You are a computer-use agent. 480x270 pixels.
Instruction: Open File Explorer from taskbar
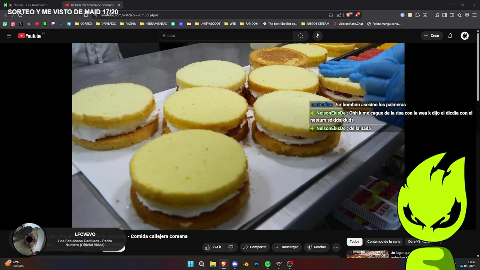click(213, 264)
